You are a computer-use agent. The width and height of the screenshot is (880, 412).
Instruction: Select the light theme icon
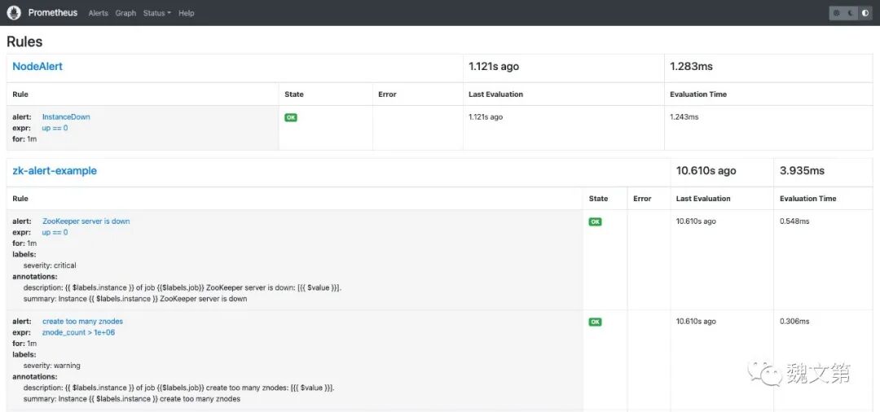837,13
